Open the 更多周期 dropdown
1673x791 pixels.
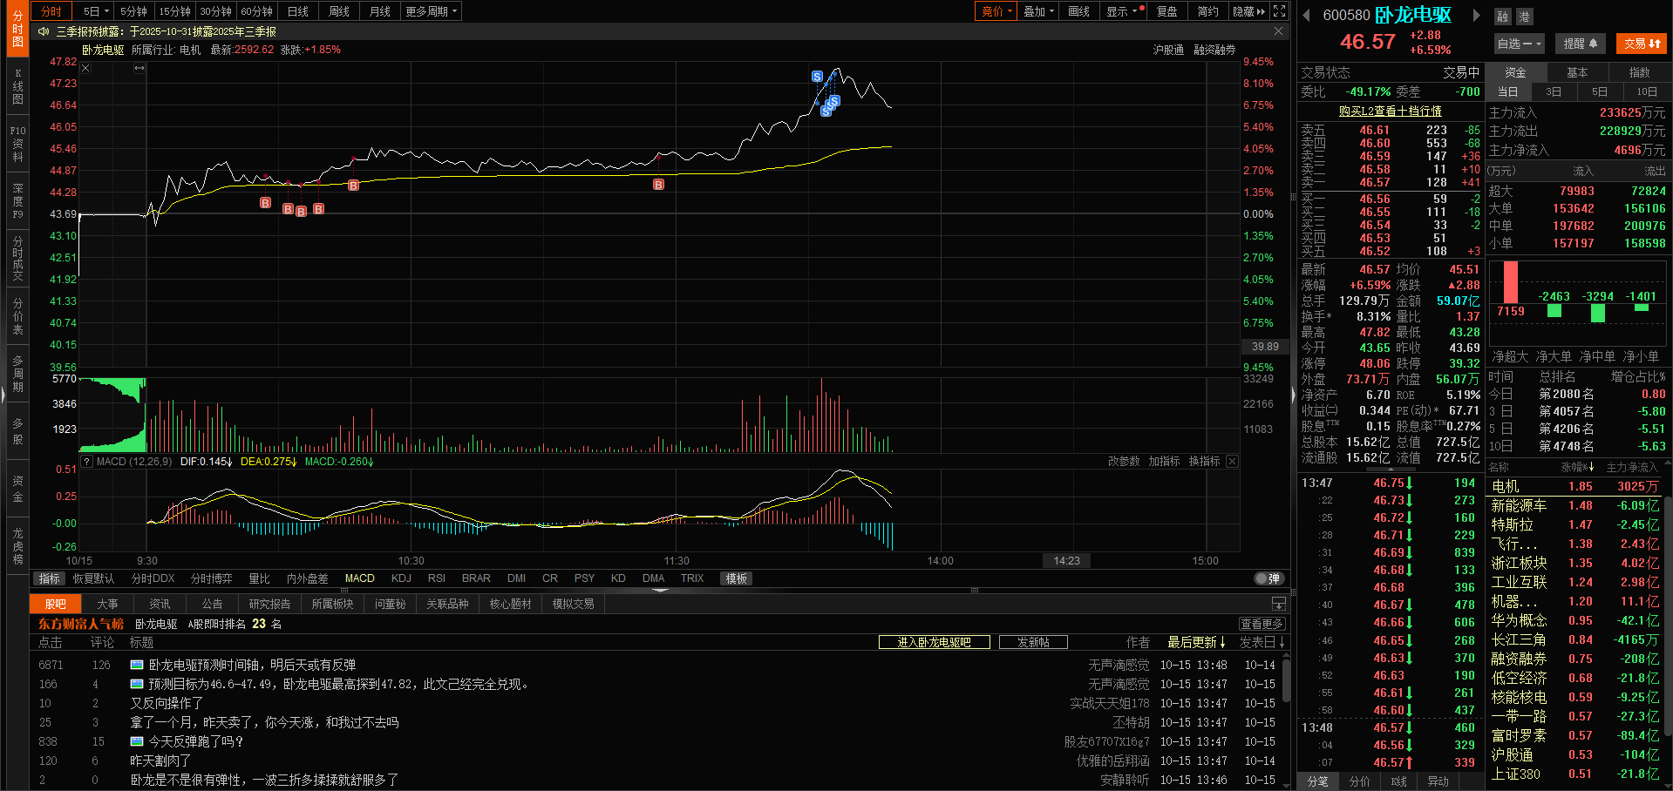[431, 11]
